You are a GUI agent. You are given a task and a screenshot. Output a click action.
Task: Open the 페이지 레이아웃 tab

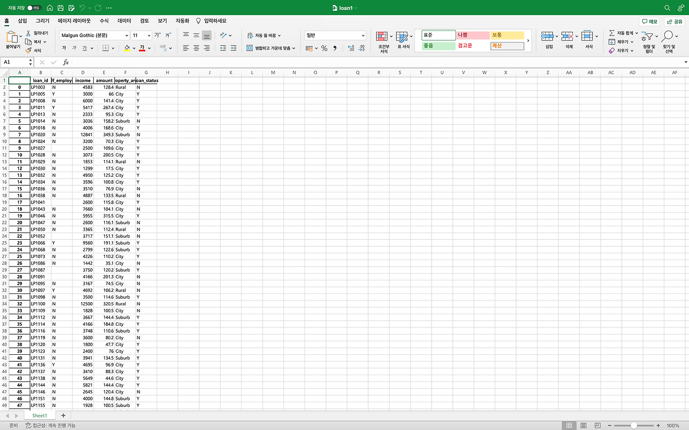point(74,21)
